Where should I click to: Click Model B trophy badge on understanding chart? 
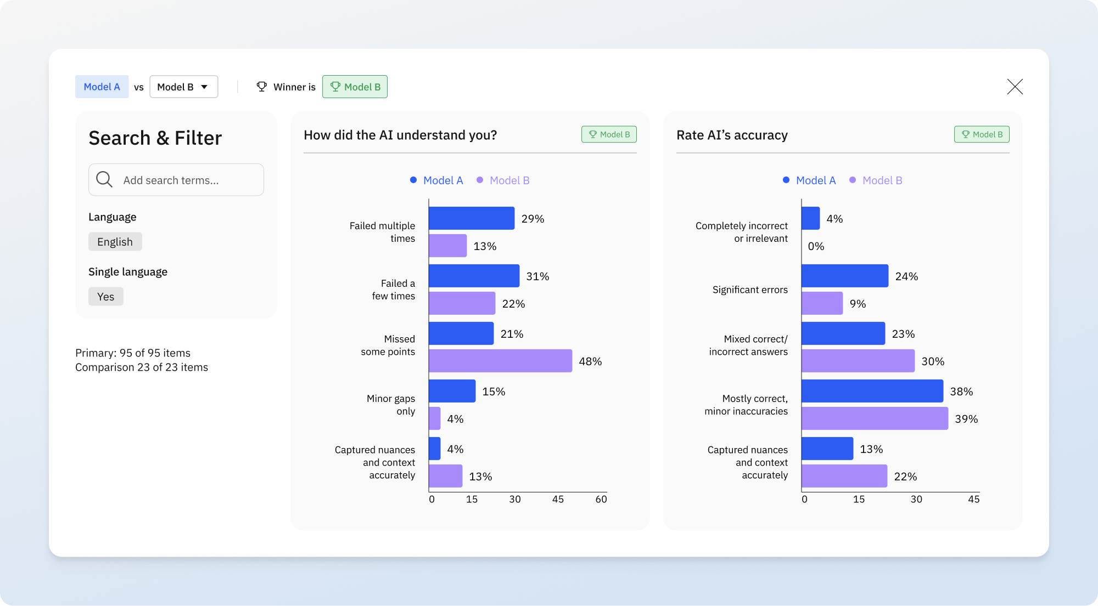(609, 134)
